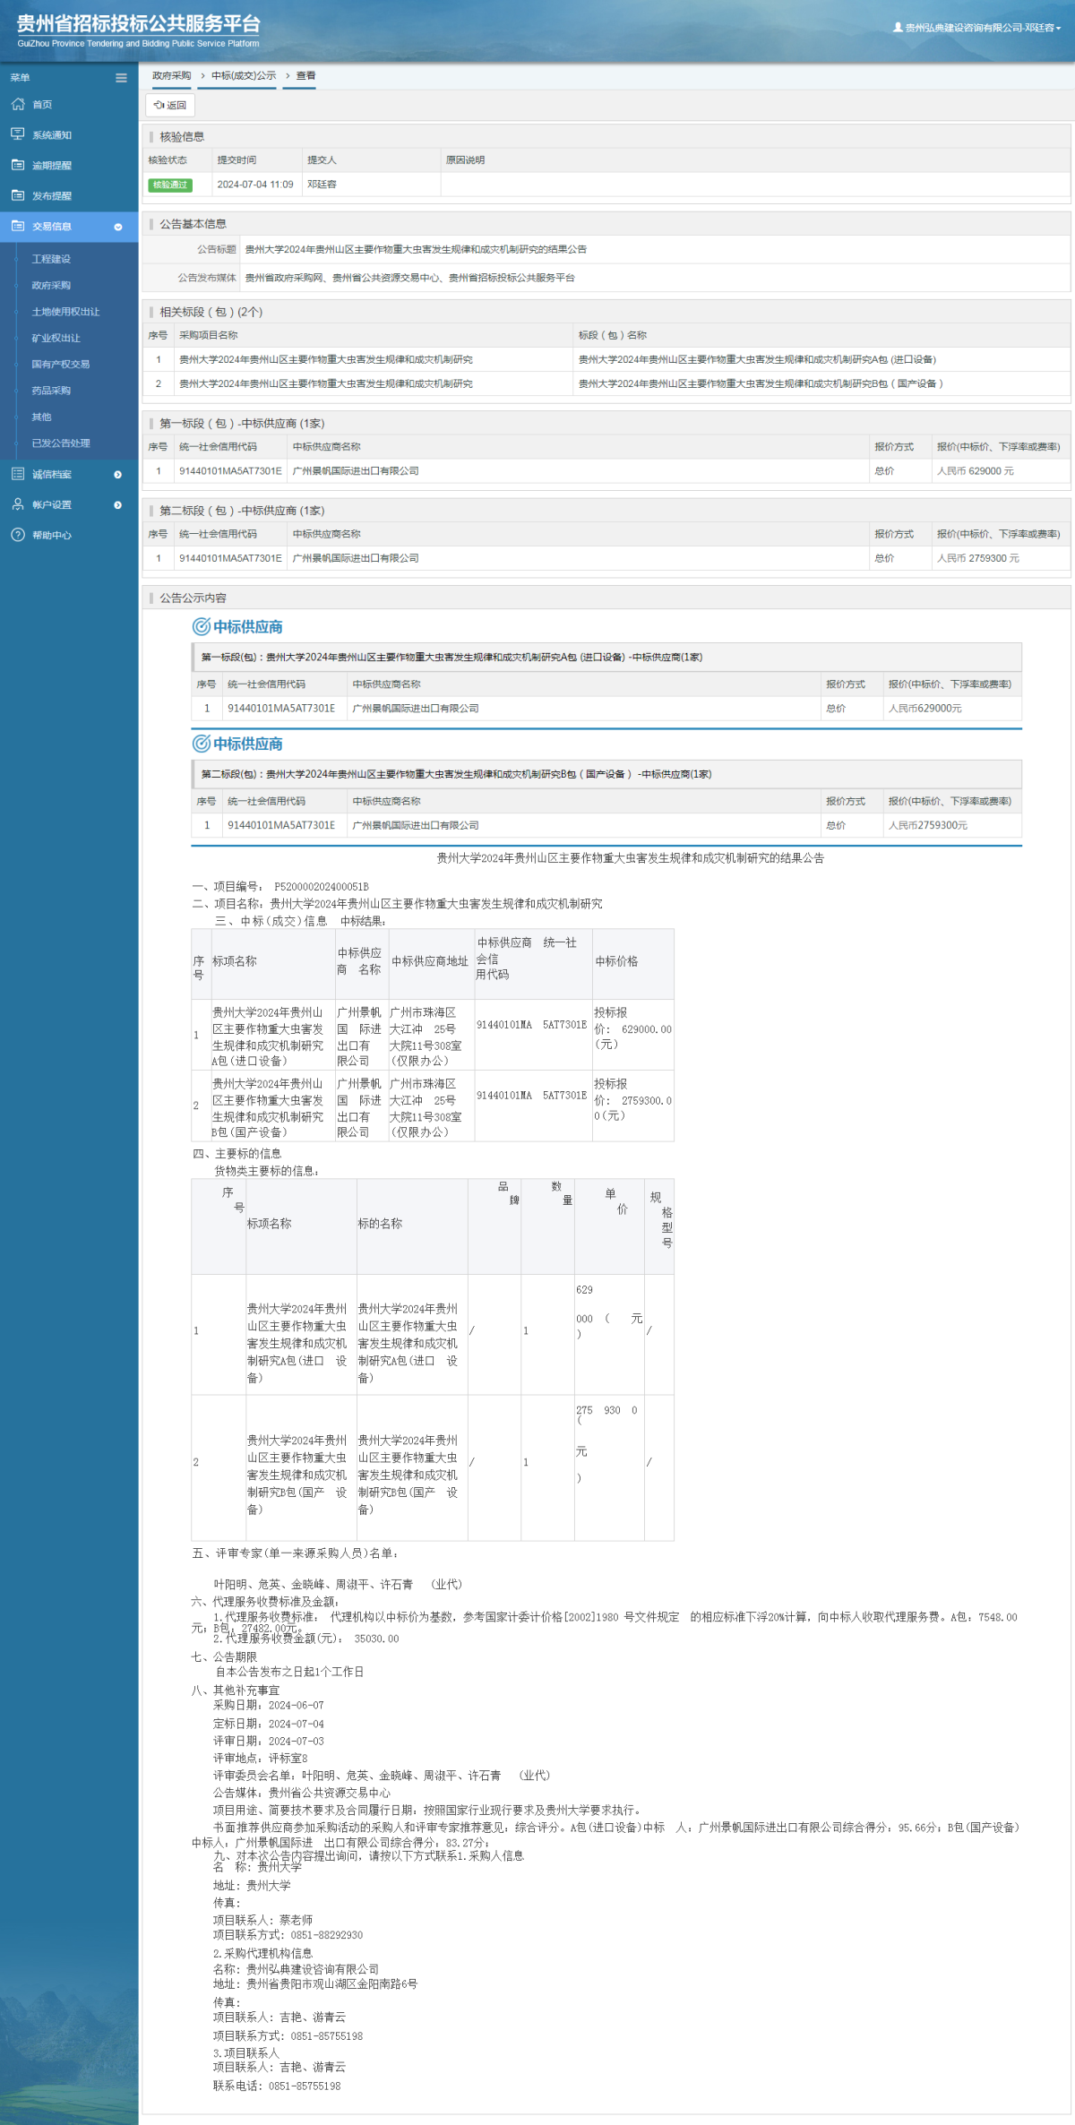The width and height of the screenshot is (1075, 2125).
Task: Select 矿业权出让 submenu item
Action: click(x=56, y=338)
